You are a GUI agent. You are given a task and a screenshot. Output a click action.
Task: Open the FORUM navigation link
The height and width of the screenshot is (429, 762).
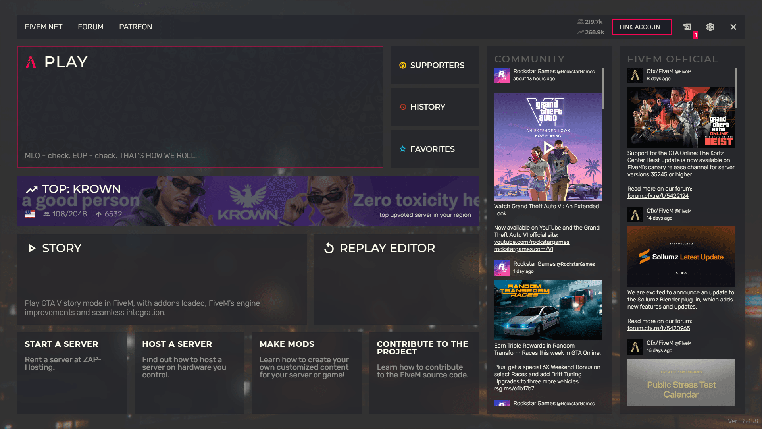[90, 27]
